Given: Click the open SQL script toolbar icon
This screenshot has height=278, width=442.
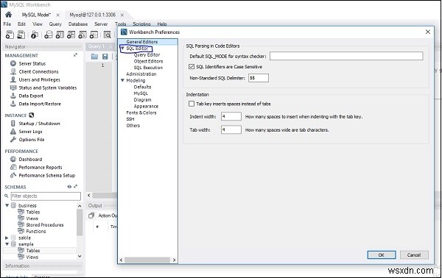Looking at the screenshot, I should pyautogui.click(x=21, y=35).
